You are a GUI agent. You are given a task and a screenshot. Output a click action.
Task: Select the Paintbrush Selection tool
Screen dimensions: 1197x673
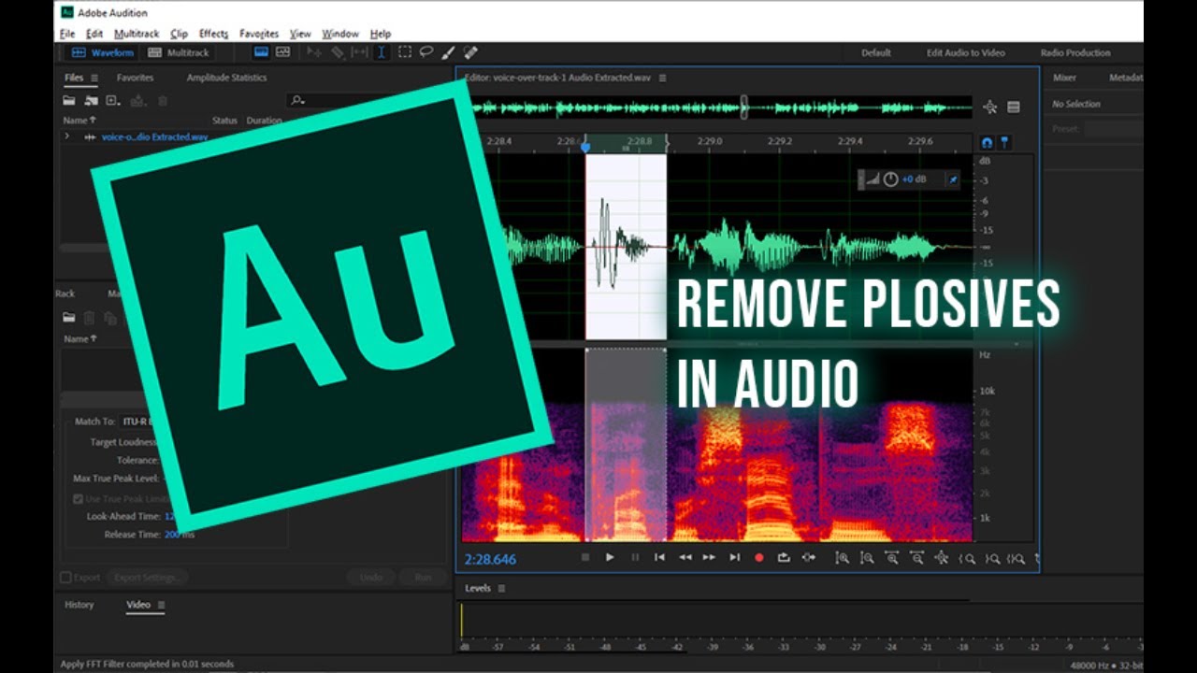[x=448, y=53]
